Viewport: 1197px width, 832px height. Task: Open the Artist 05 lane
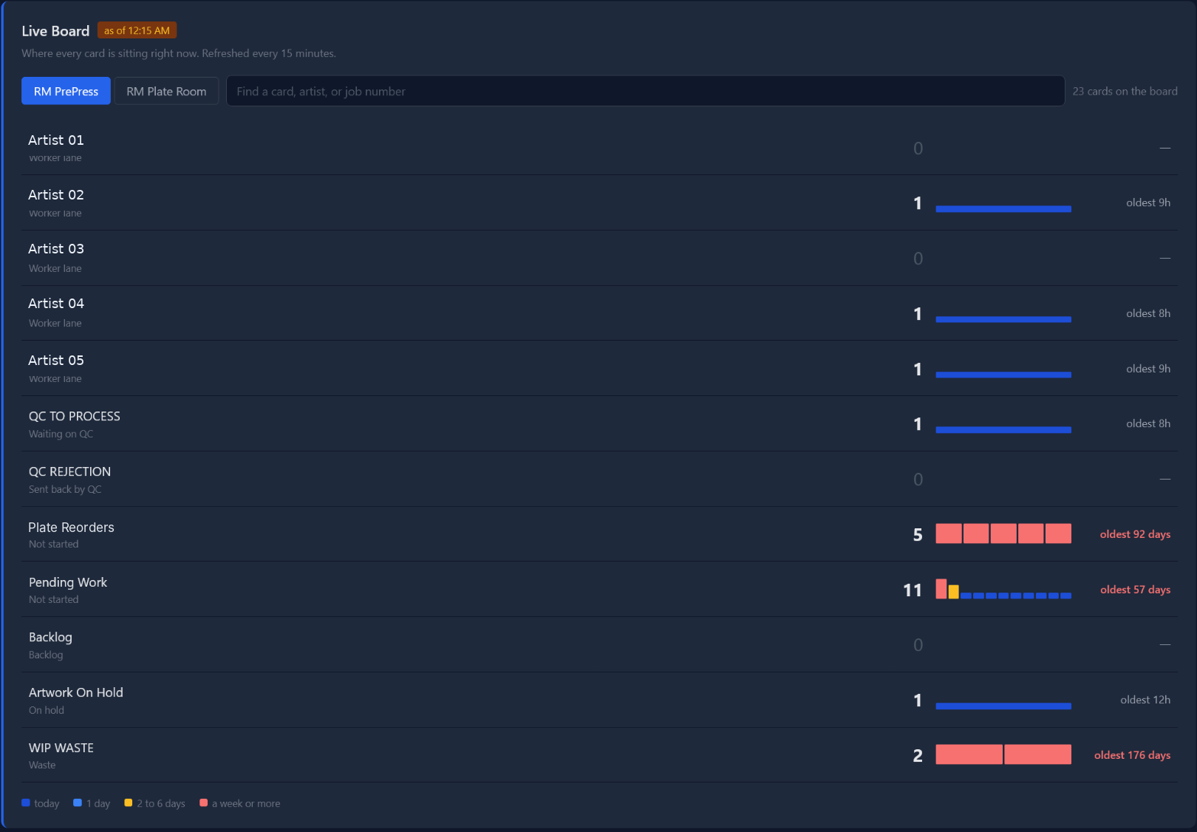pyautogui.click(x=599, y=369)
